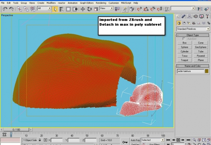Select the Helpers category icon
Screen dimensions: 211x145
[199, 23]
